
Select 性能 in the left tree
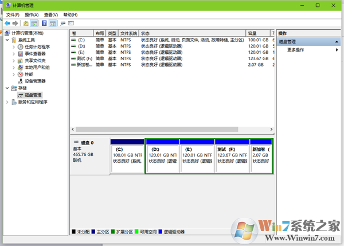29,74
